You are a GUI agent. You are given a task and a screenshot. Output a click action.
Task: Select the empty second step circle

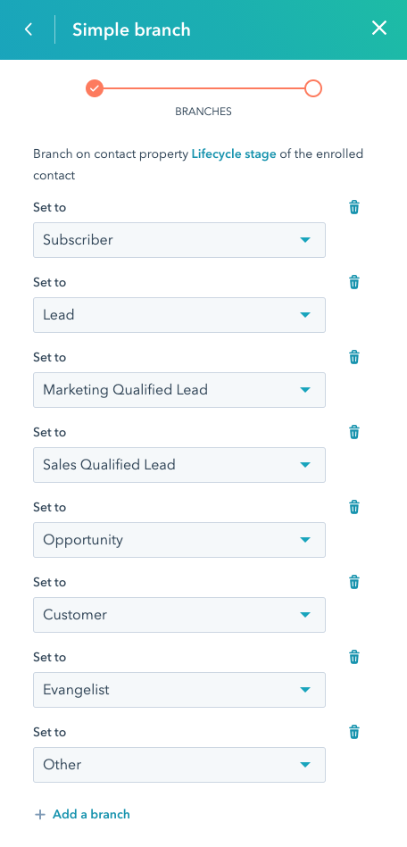[x=313, y=88]
